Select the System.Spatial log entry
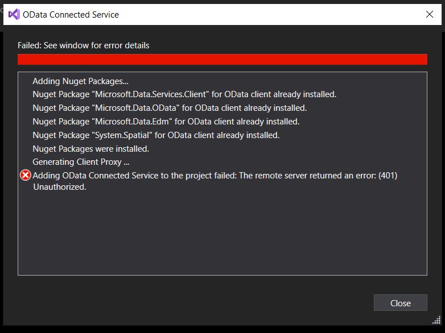 [x=156, y=135]
